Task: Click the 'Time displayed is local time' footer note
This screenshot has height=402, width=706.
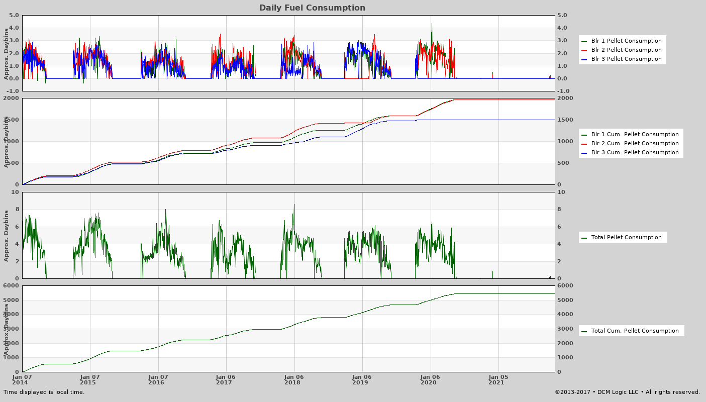Action: [x=44, y=392]
